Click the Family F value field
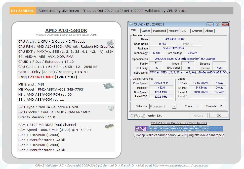 (x=156, y=63)
